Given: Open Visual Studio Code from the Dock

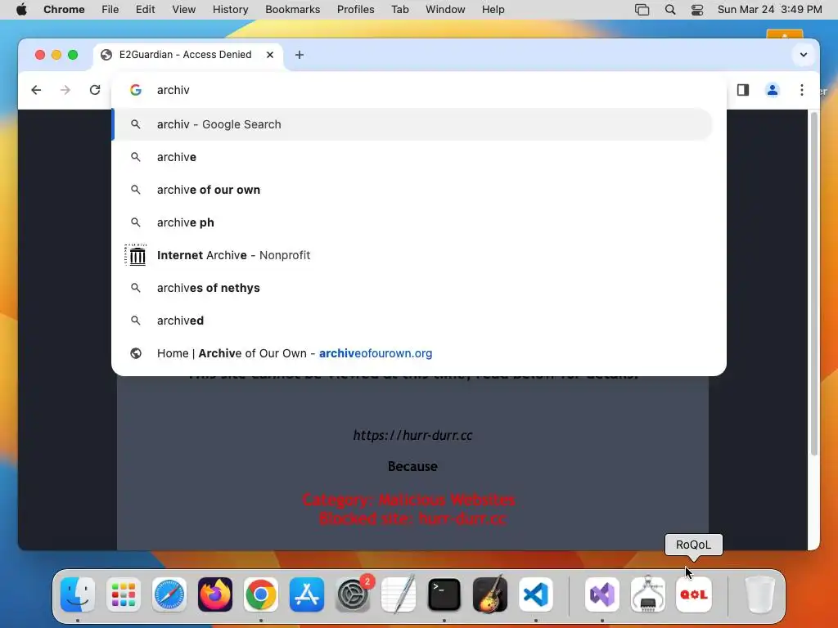Looking at the screenshot, I should [x=536, y=594].
